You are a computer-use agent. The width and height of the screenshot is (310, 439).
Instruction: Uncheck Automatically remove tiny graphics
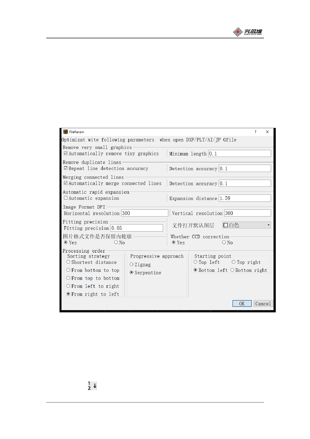tap(66, 153)
